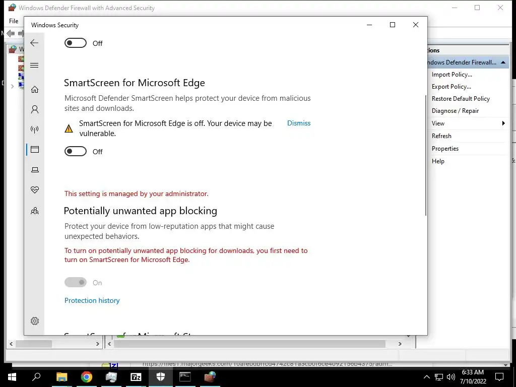Click back arrow in Firewall console toolbar

point(11,33)
